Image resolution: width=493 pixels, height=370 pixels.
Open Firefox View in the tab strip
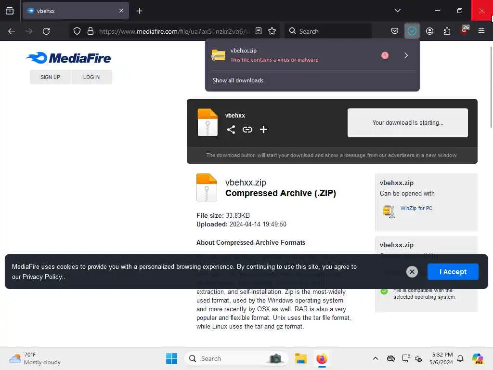point(10,11)
